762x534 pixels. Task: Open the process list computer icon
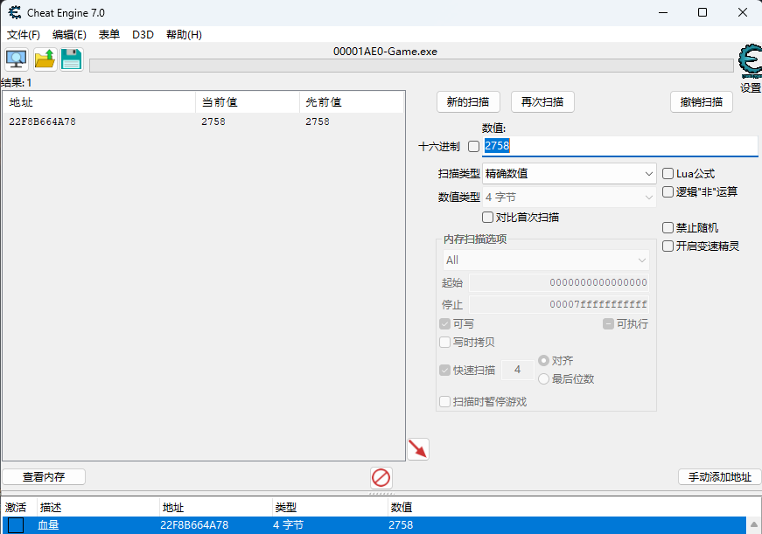pos(16,59)
